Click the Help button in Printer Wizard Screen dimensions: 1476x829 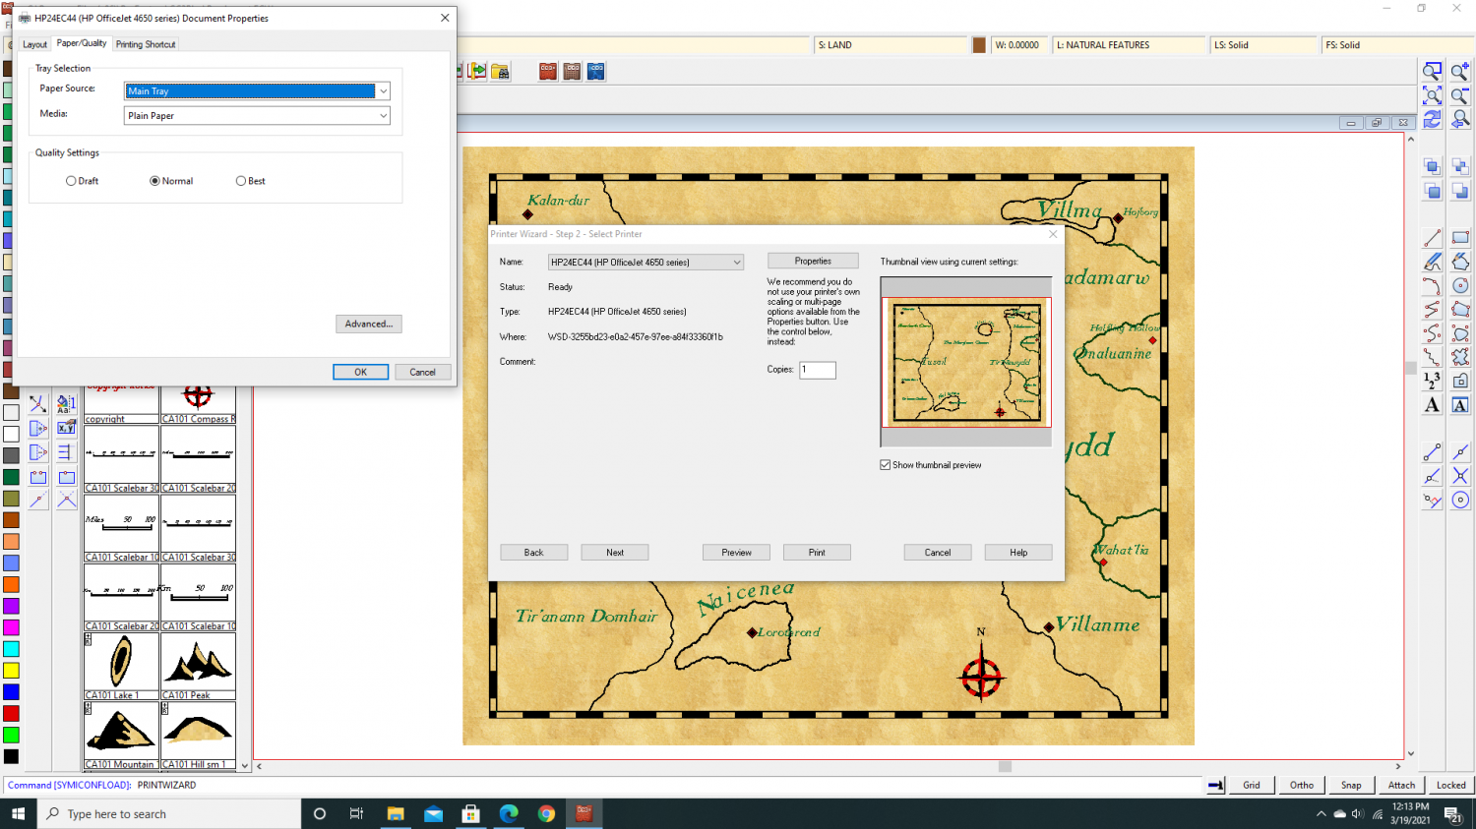1018,553
